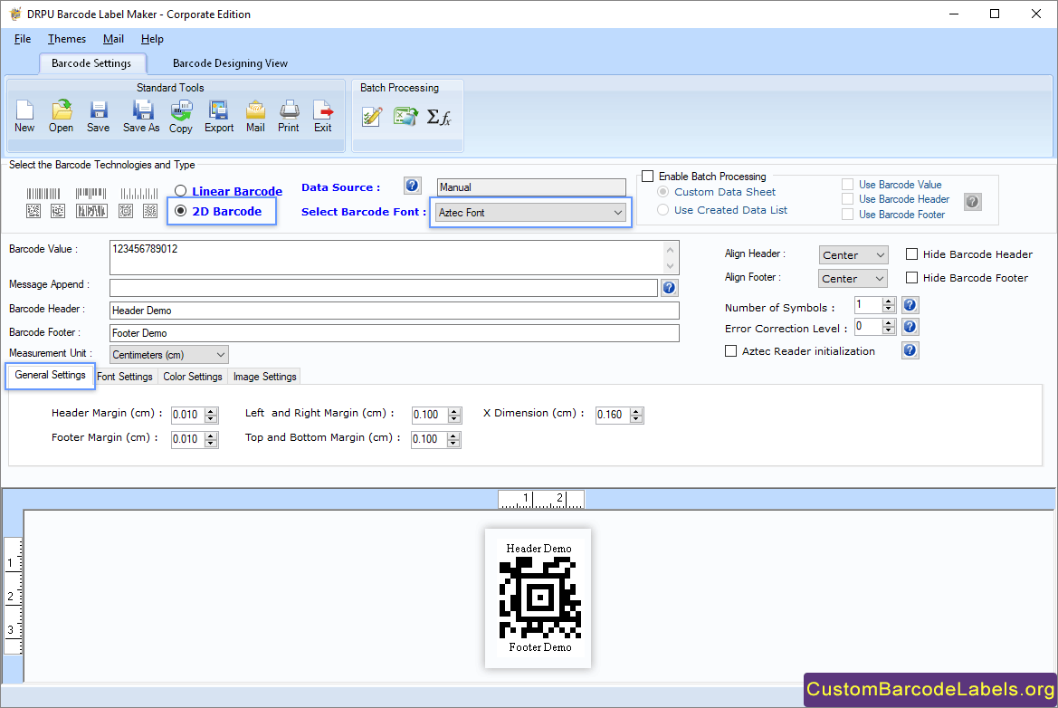This screenshot has height=708, width=1058.
Task: Switch to Barcode Designing View tab
Action: [x=230, y=62]
